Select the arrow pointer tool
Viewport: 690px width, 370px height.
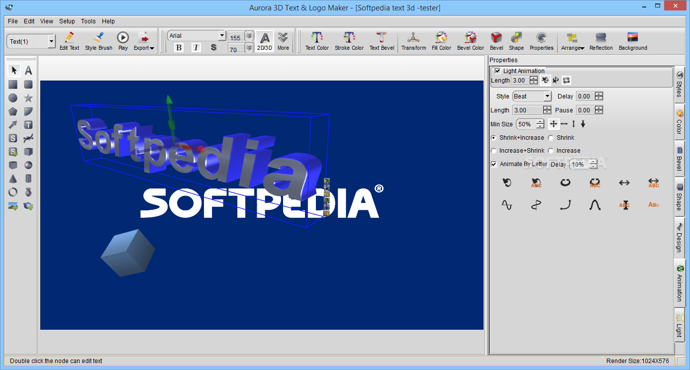click(13, 71)
